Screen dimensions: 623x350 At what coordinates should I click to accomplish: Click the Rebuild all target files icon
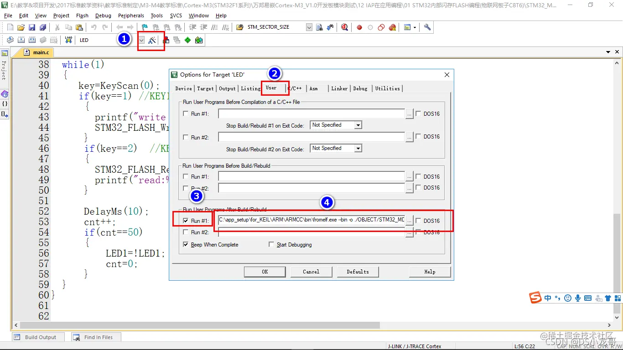(32, 40)
